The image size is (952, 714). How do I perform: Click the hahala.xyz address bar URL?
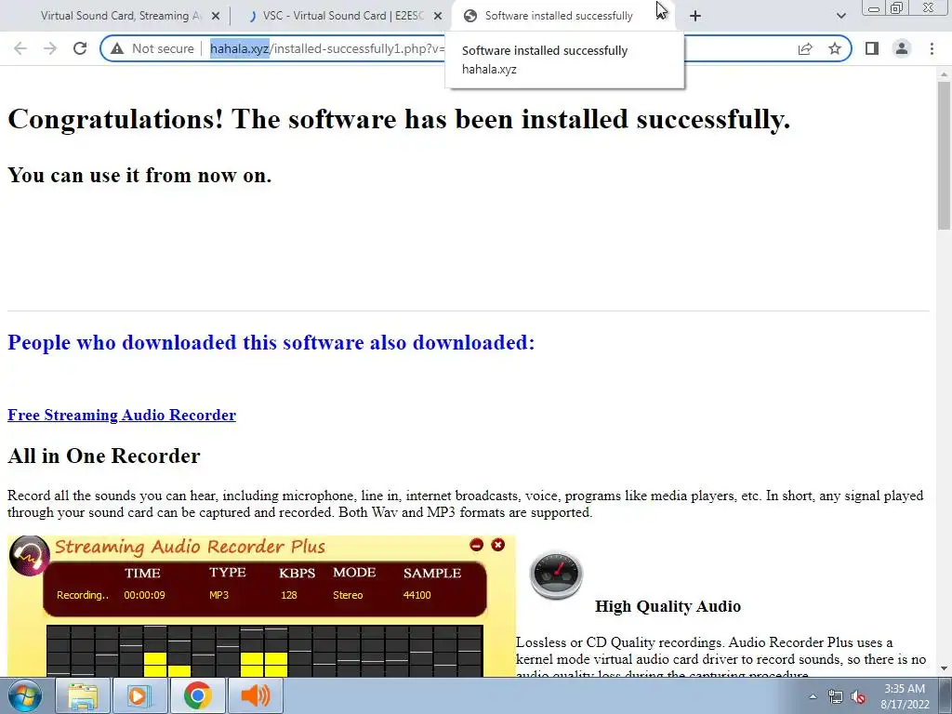328,48
